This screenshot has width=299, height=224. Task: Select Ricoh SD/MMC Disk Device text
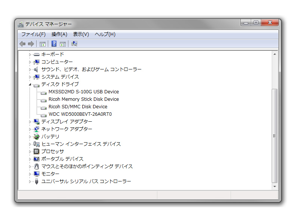[78, 107]
